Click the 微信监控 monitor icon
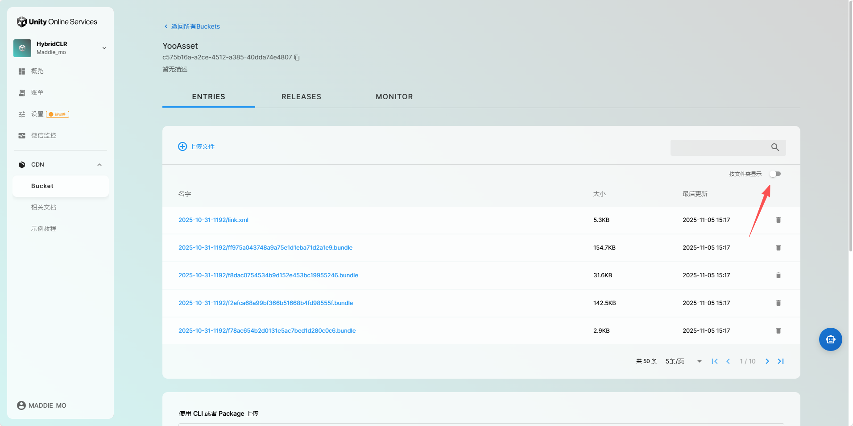 point(22,136)
